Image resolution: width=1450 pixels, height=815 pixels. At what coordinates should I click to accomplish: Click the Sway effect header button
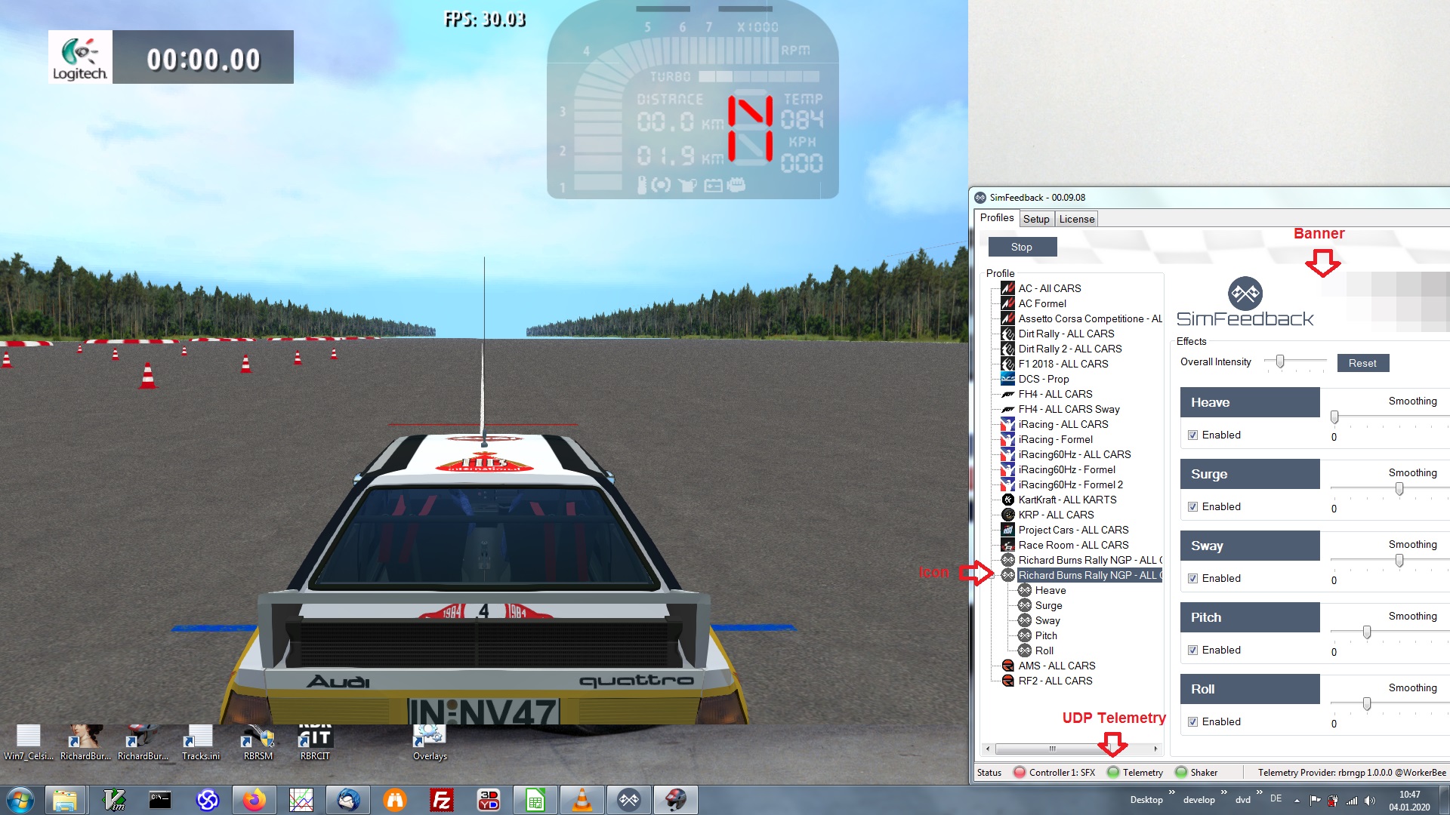click(1250, 546)
